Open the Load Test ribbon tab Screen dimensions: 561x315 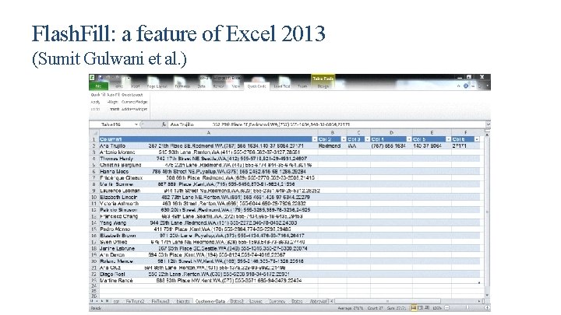tap(282, 86)
